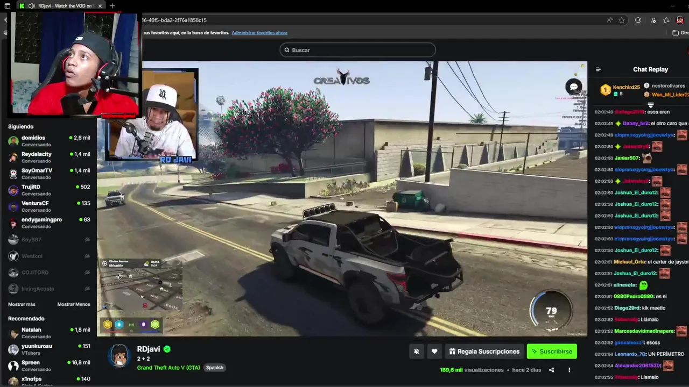Open offline Westcol channel
Screen dimensions: 689x387
[x=48, y=256]
